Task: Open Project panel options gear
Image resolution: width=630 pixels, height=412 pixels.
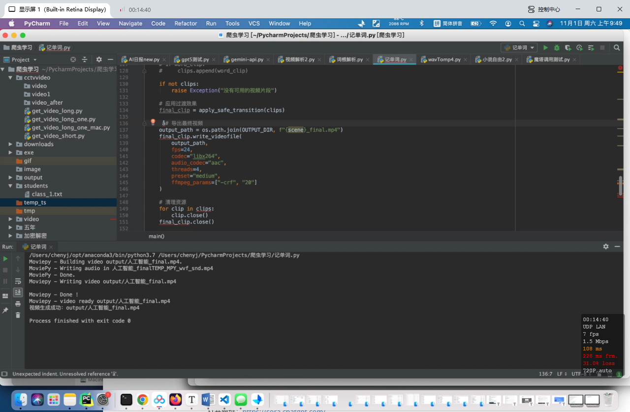Action: coord(99,59)
